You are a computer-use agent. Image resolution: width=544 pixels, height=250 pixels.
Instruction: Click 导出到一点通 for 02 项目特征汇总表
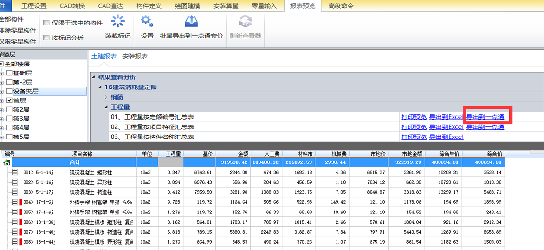(x=485, y=127)
